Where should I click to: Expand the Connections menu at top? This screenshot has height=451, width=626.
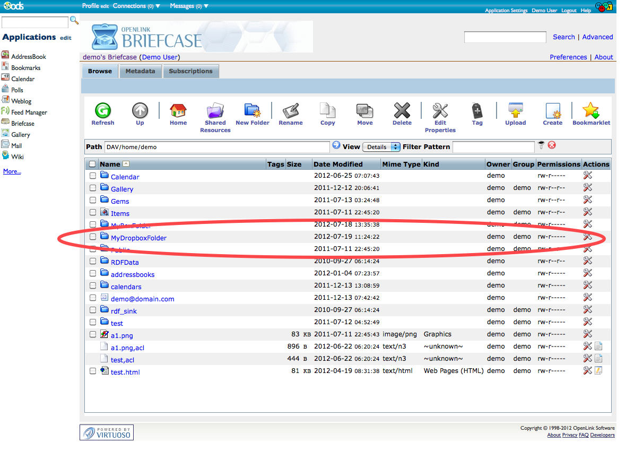[x=136, y=6]
